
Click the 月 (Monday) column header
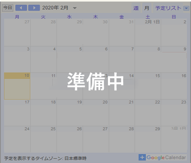[17, 17]
